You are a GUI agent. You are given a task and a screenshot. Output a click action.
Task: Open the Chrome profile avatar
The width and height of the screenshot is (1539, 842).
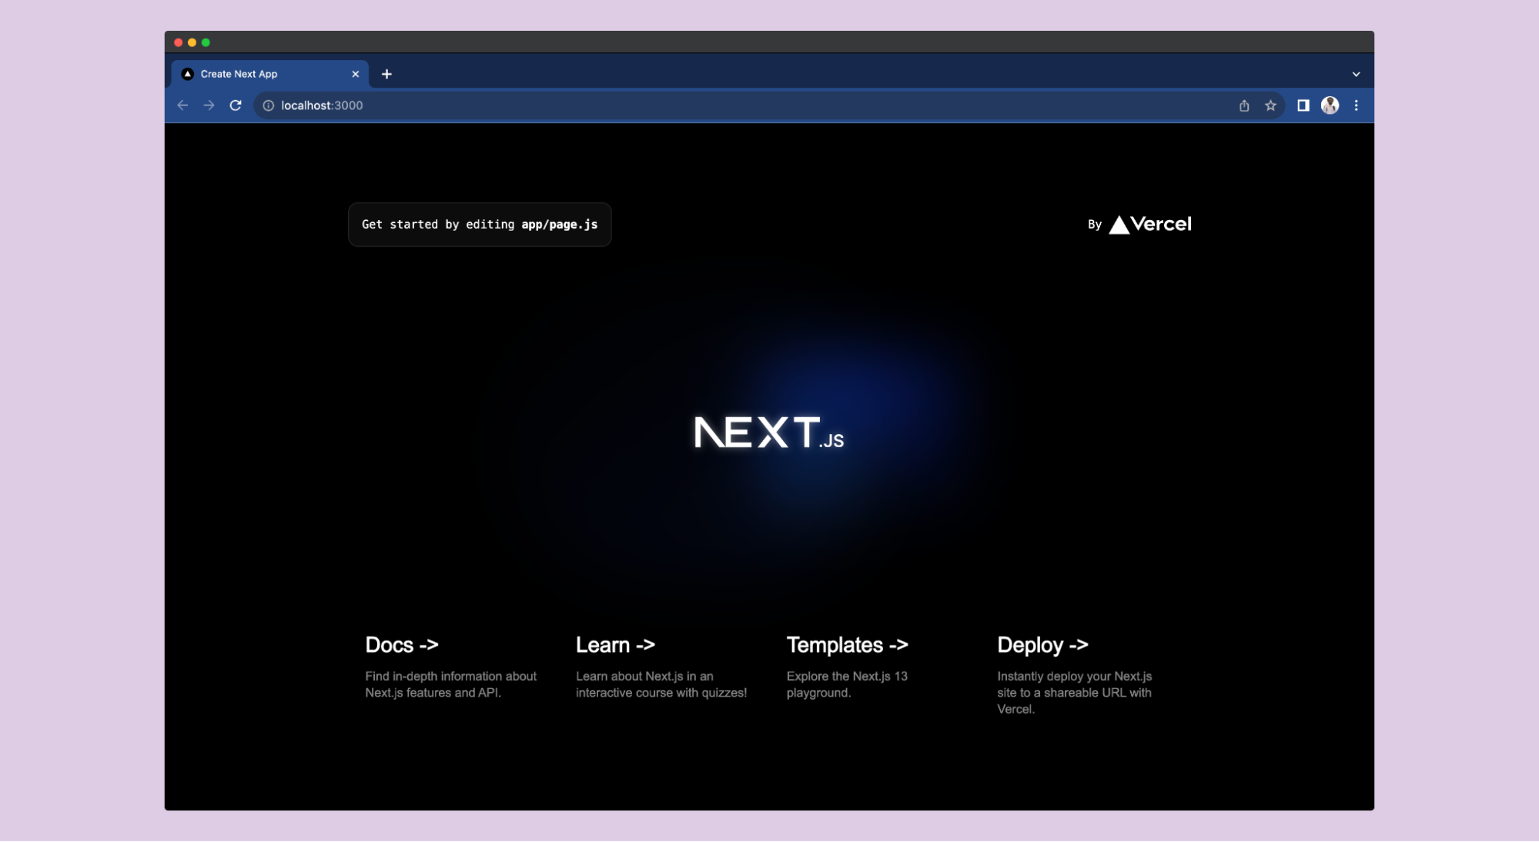coord(1330,105)
